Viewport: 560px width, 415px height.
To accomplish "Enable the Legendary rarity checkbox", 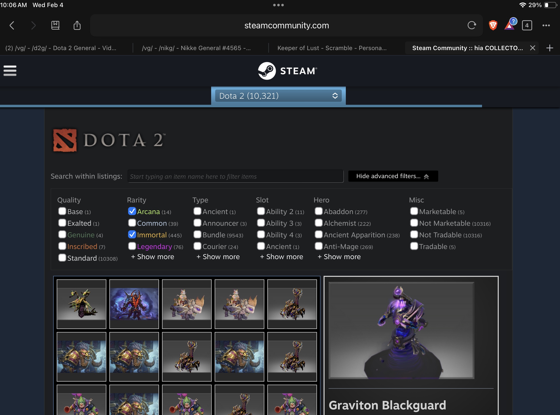I will click(x=132, y=246).
